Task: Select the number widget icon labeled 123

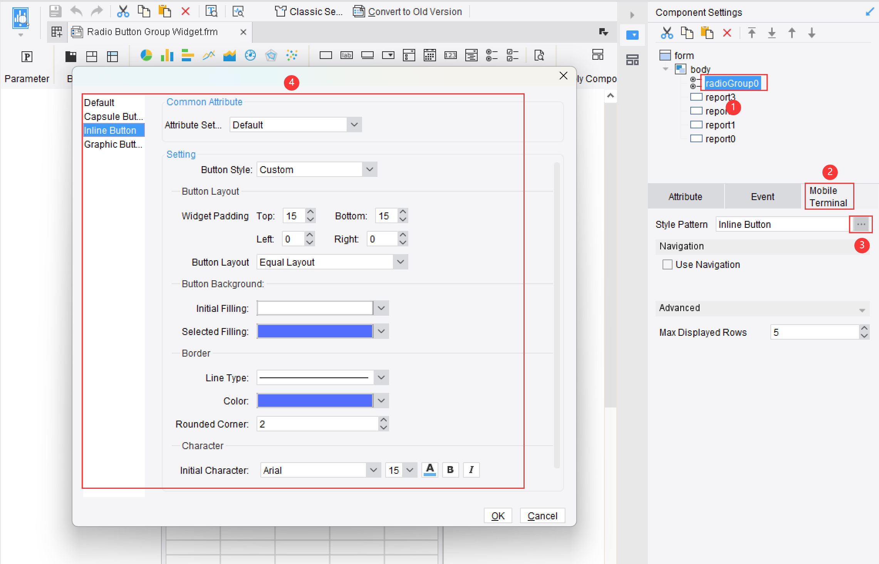Action: point(450,55)
